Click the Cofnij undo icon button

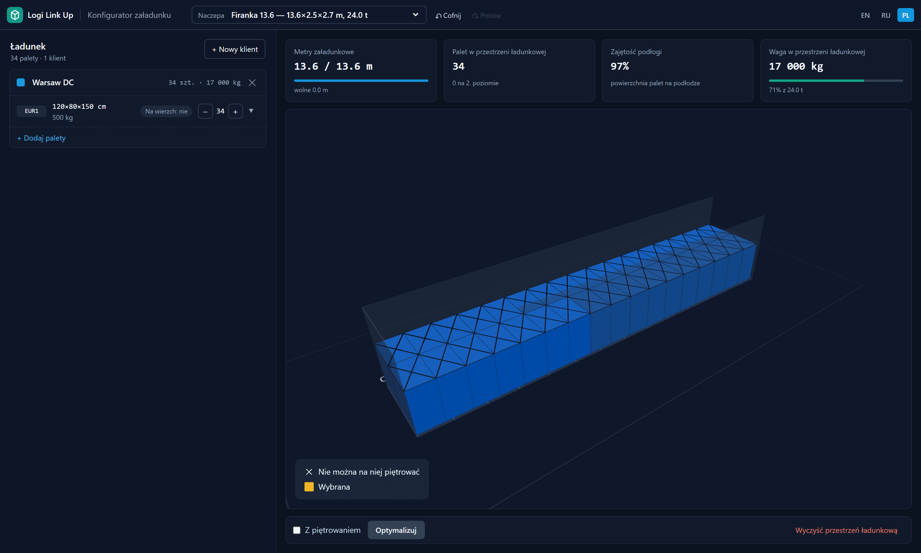click(448, 15)
